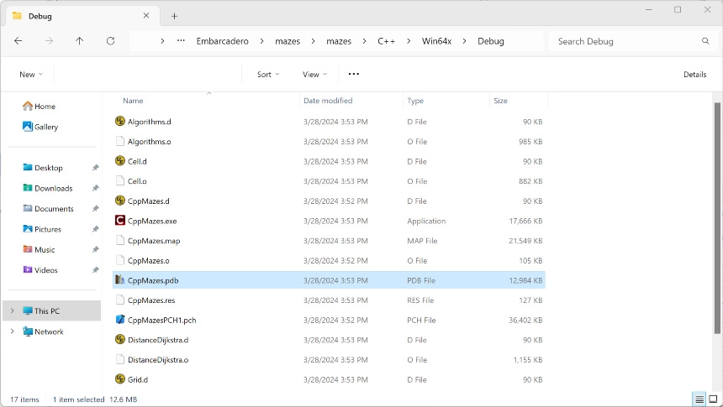Open the See more ellipsis menu
Screen dimensions: 723x407
pyautogui.click(x=354, y=74)
